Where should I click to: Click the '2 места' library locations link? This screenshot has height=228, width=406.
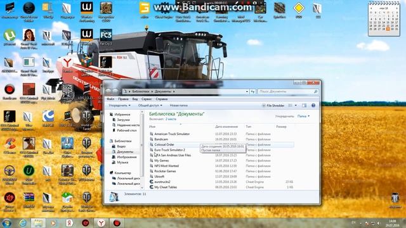coord(171,119)
